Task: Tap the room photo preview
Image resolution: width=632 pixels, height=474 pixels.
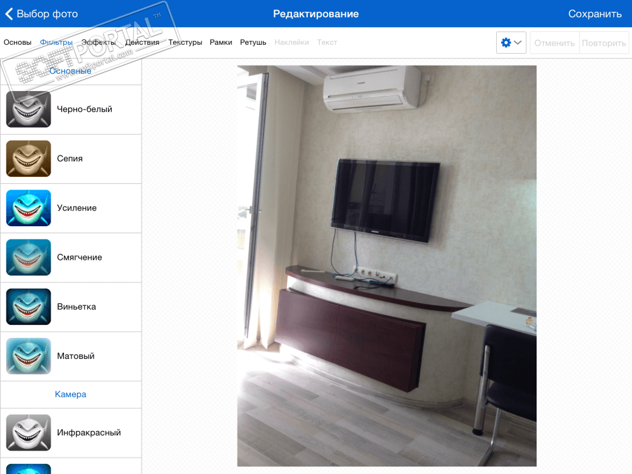Action: (x=387, y=266)
